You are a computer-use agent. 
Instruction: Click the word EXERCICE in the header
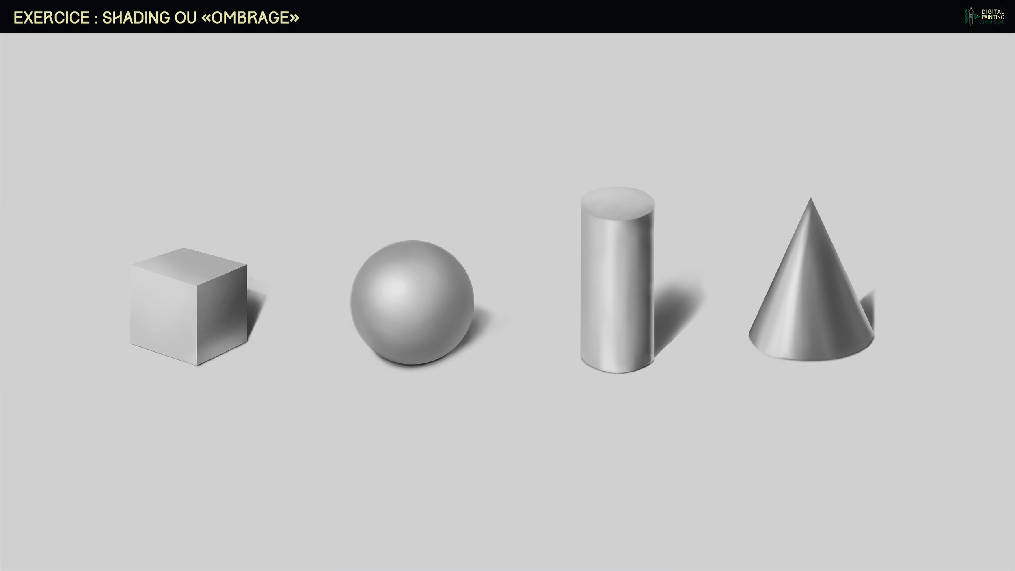coord(52,17)
